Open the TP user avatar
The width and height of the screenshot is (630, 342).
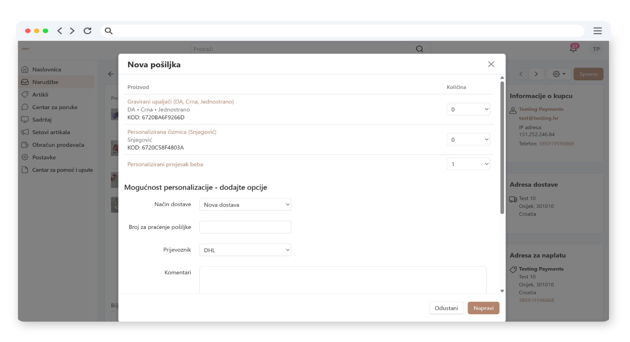(x=596, y=49)
